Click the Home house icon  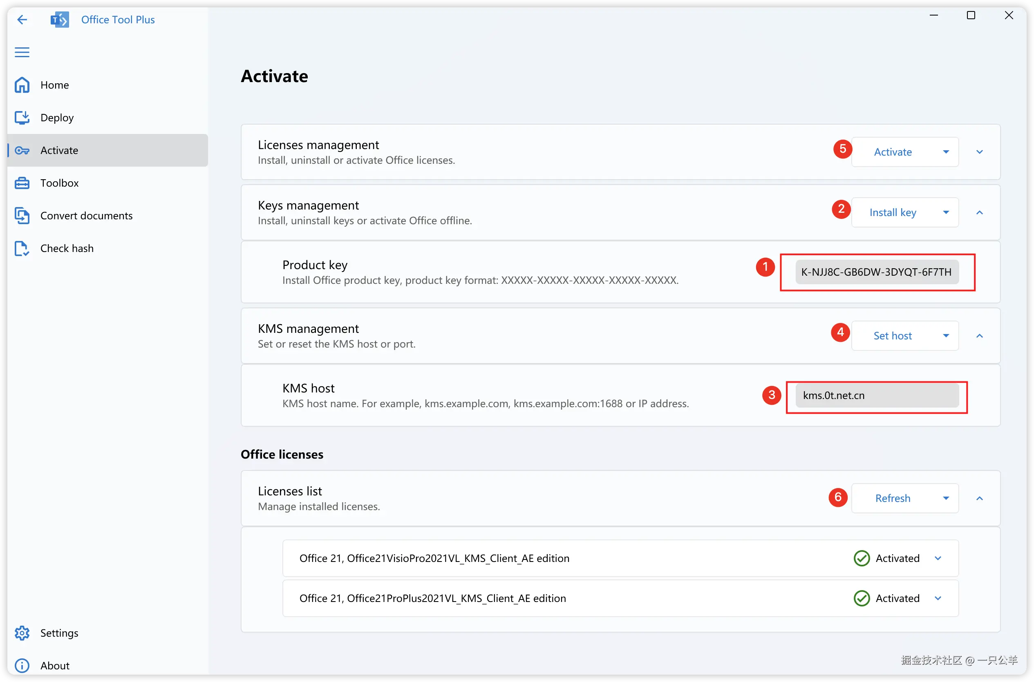(x=22, y=85)
